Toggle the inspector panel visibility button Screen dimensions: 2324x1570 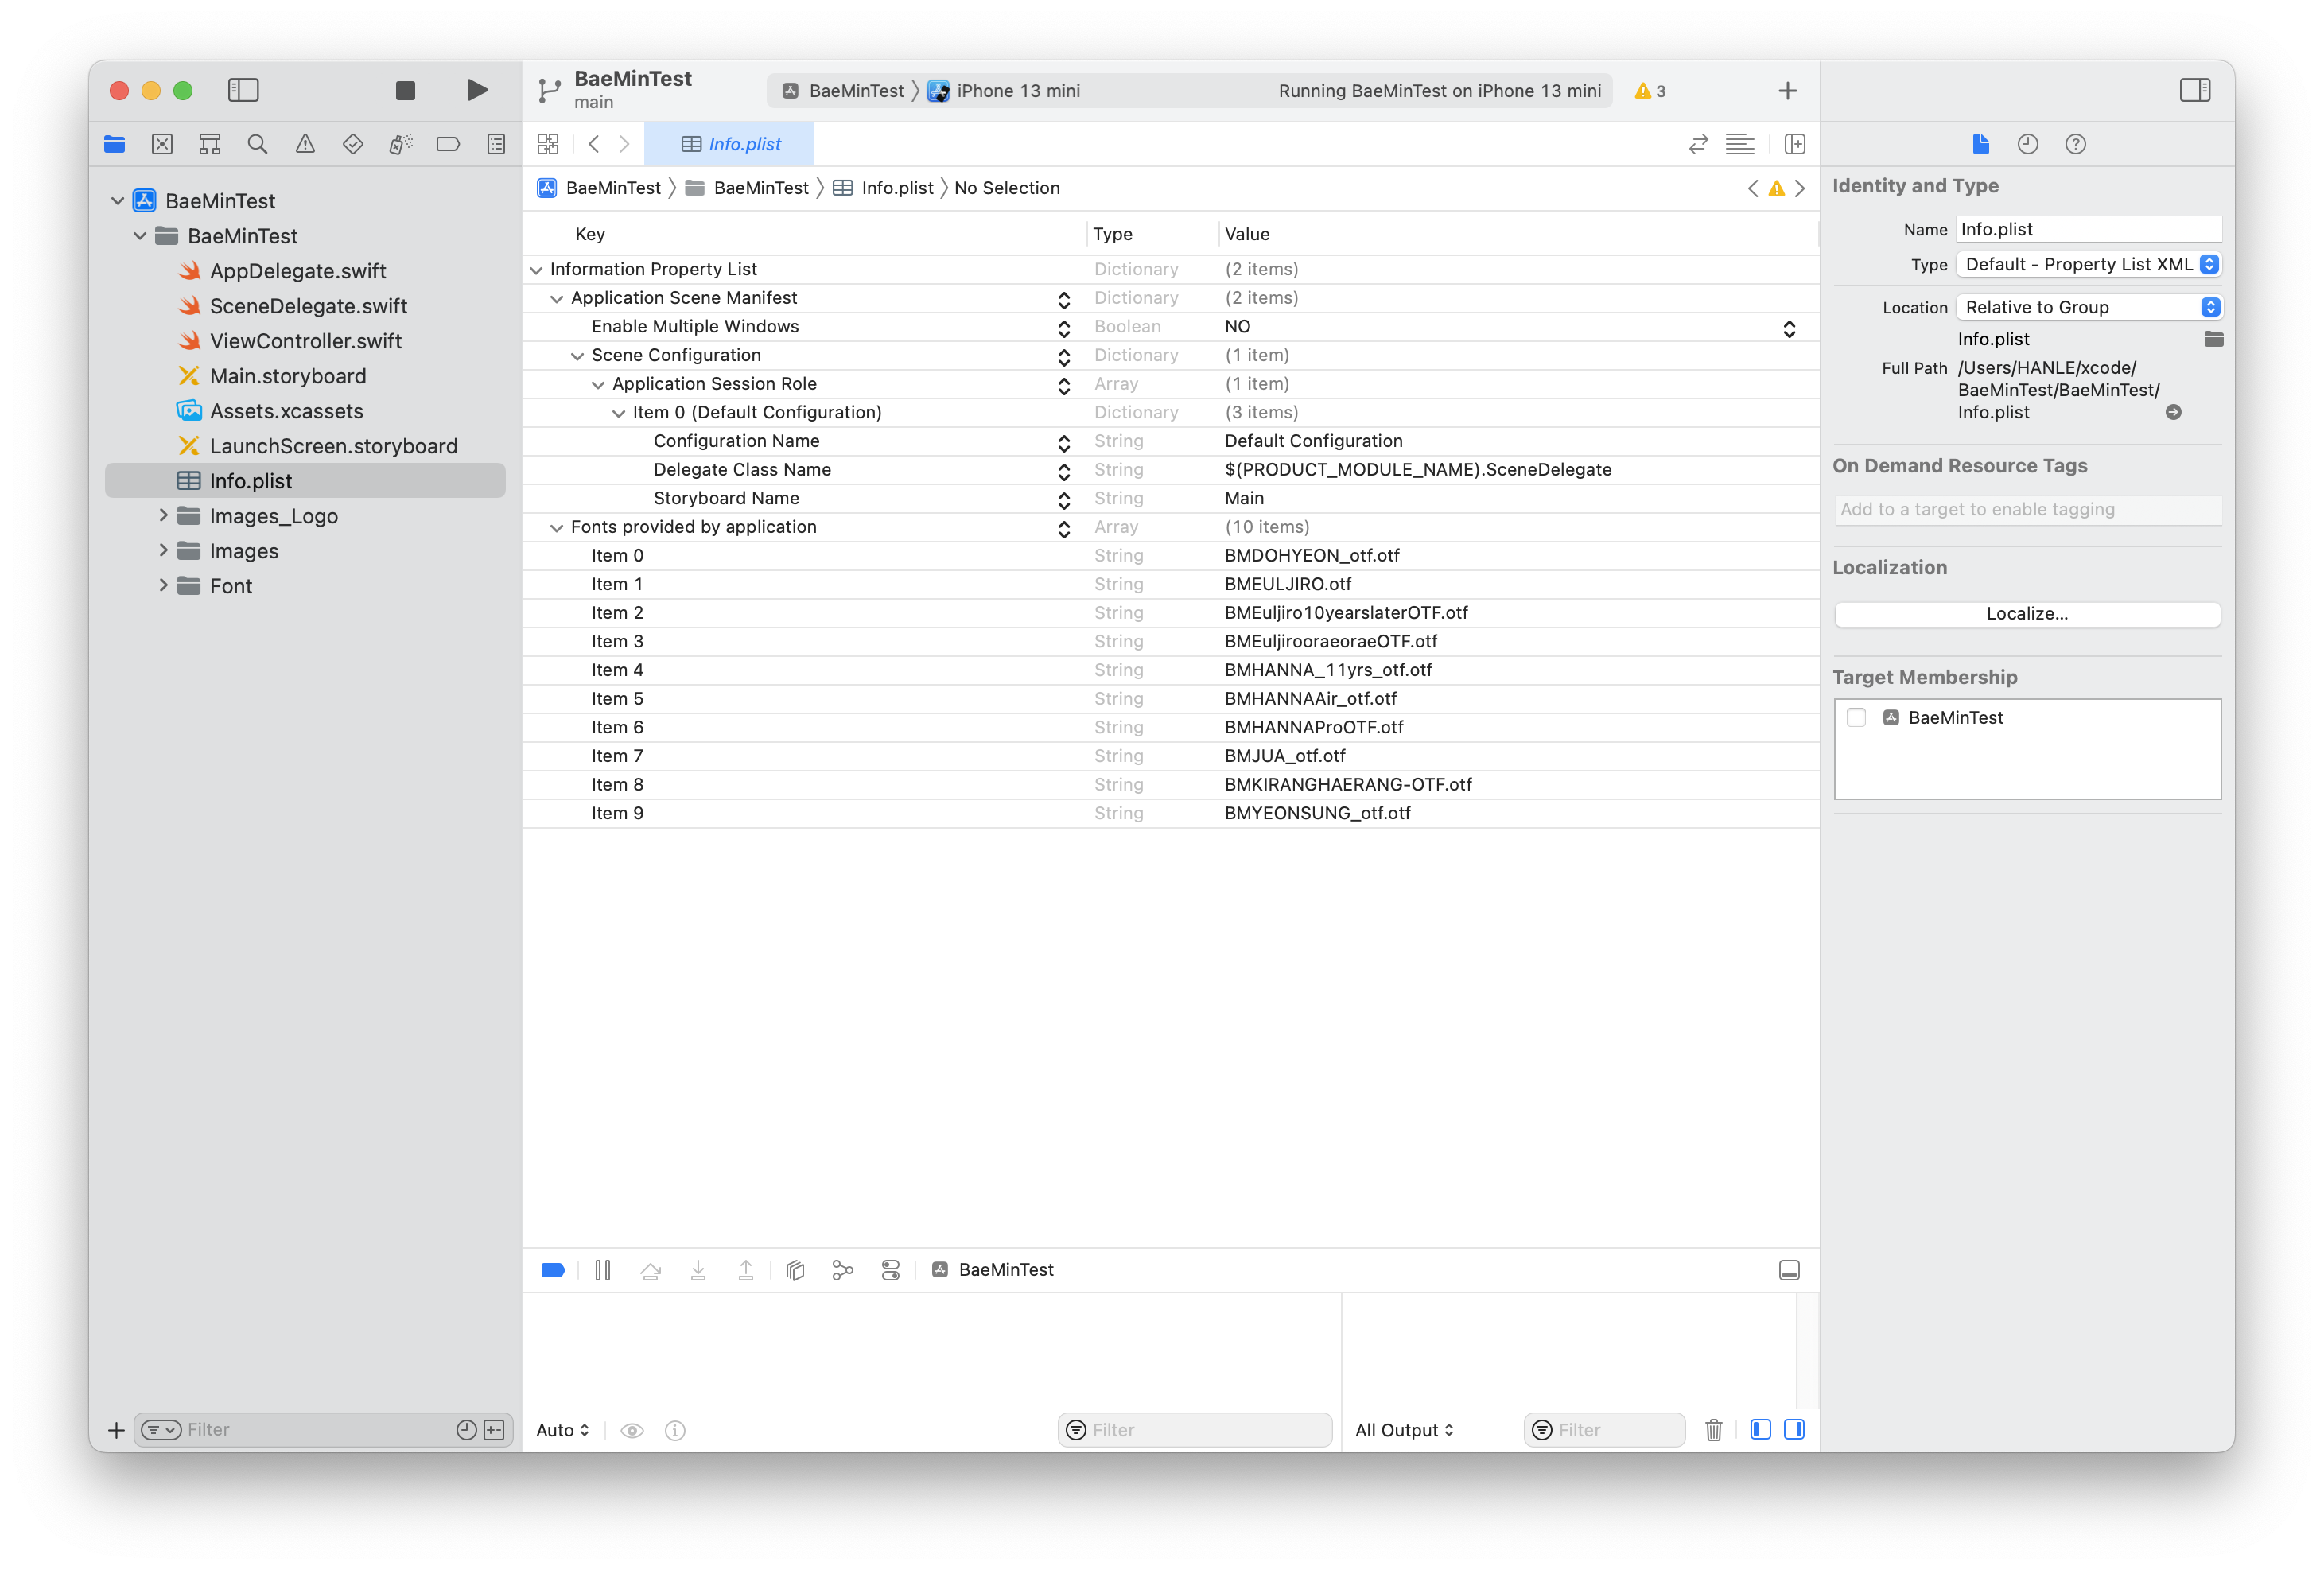coord(2194,91)
